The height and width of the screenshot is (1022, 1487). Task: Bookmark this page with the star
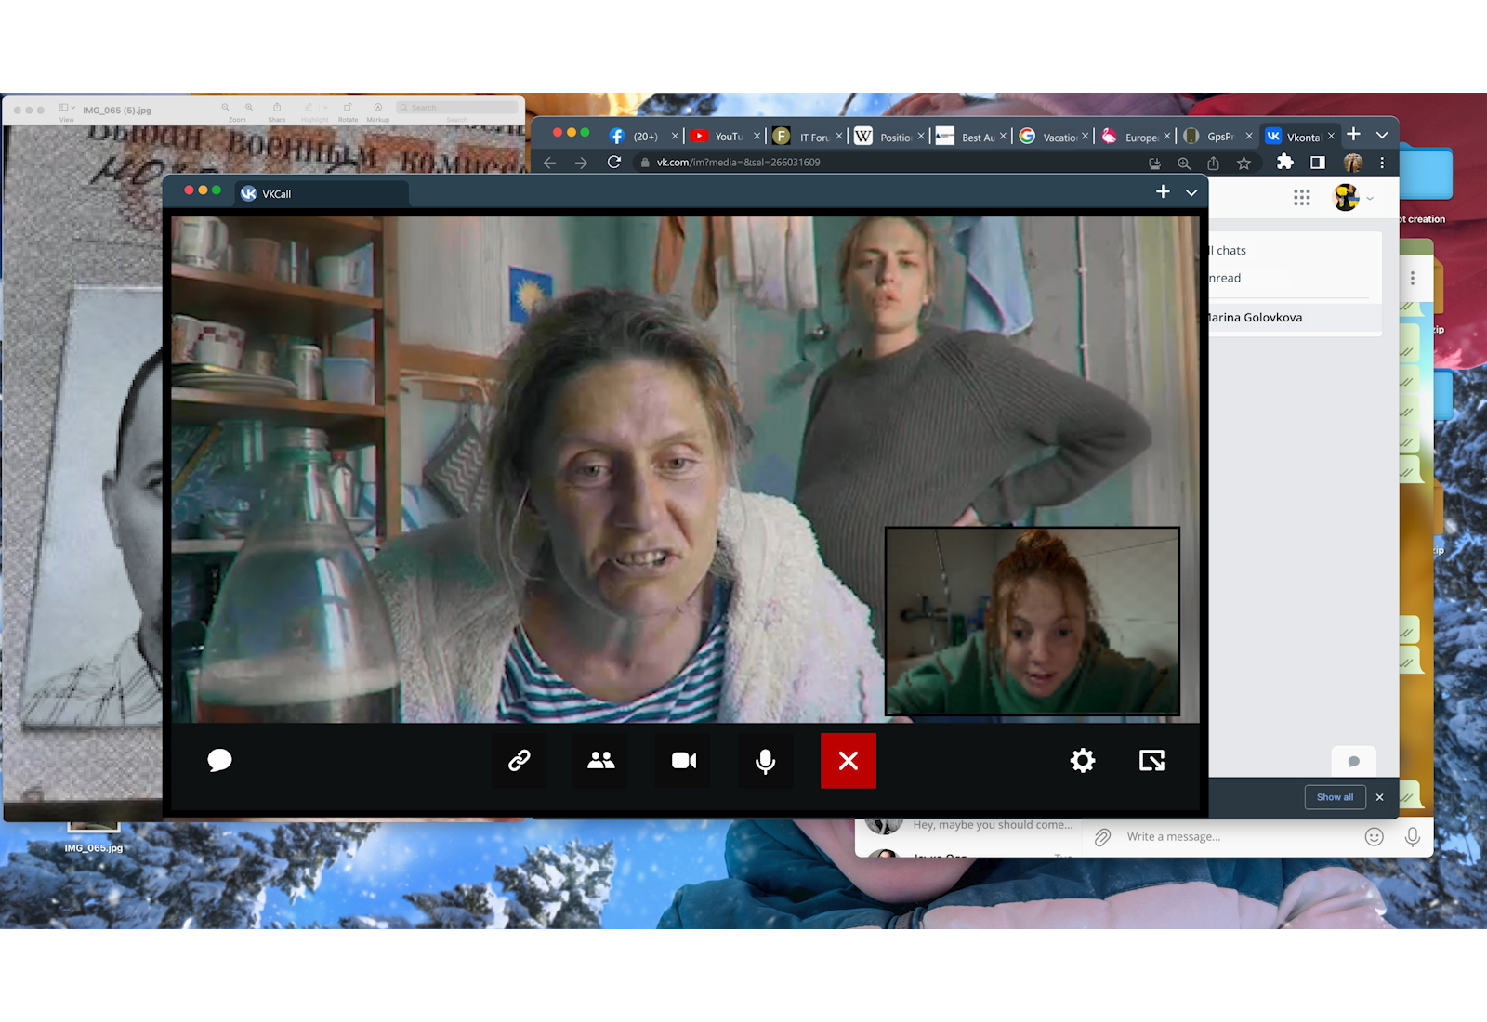[x=1244, y=163]
